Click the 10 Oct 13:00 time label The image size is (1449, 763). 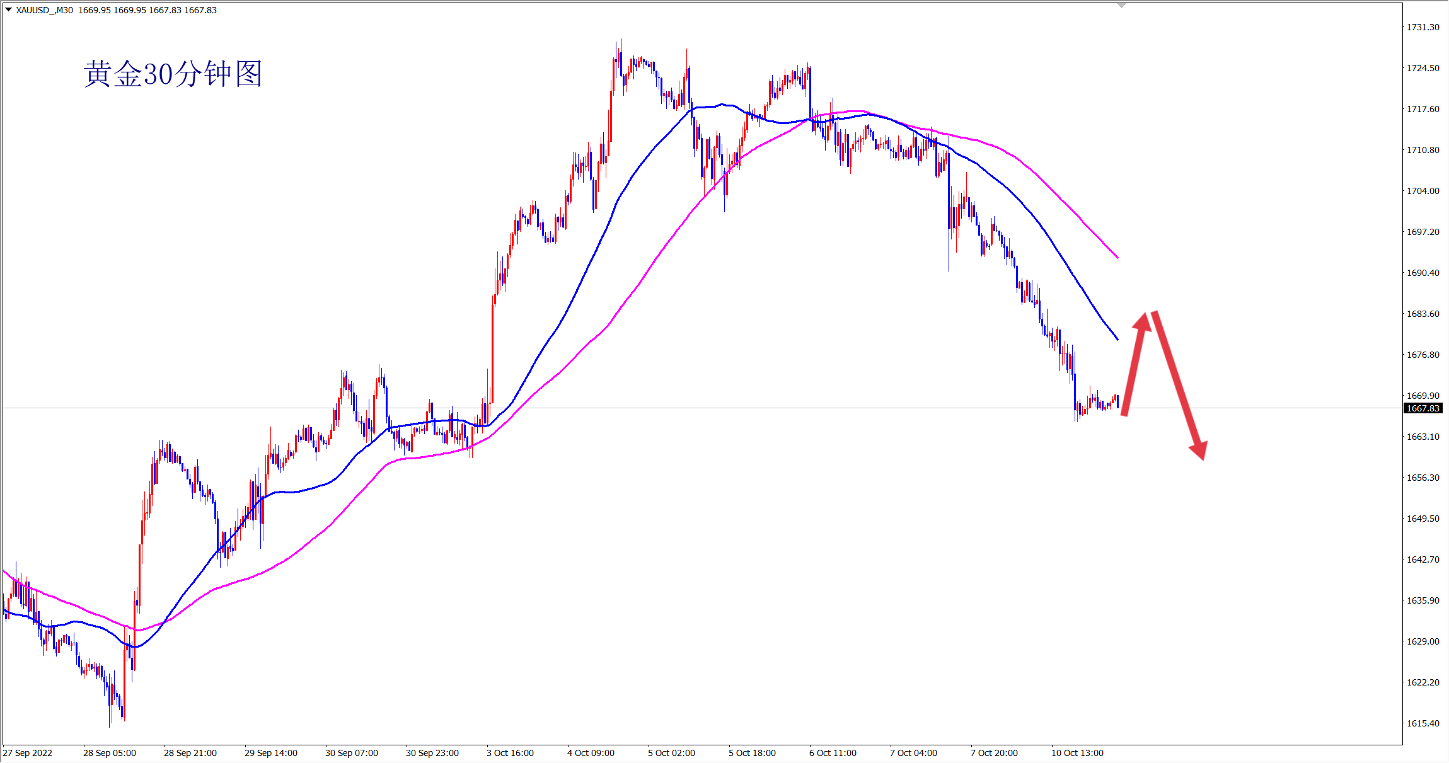pos(1077,753)
